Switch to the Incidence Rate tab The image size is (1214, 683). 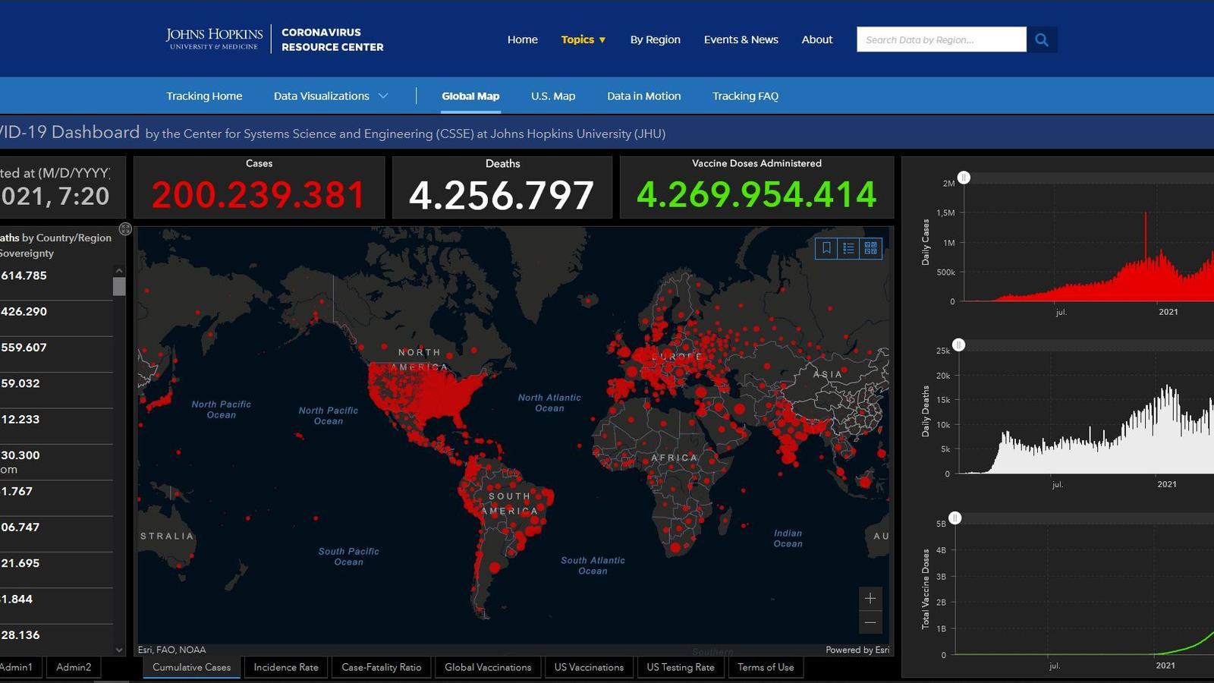point(286,667)
